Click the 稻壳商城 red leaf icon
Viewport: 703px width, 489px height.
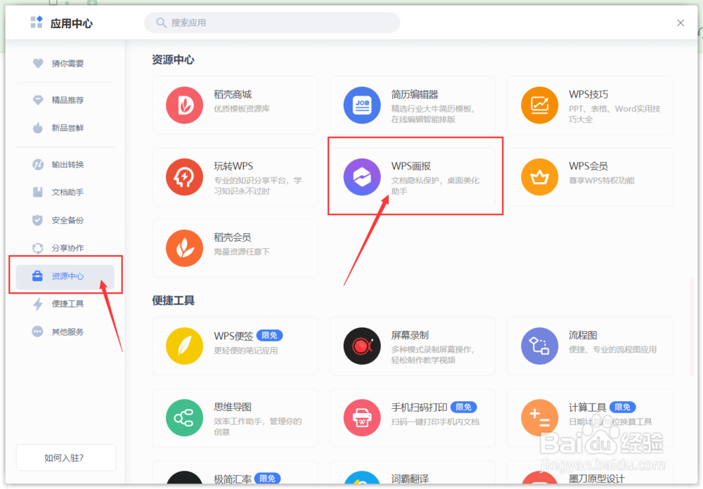(184, 105)
